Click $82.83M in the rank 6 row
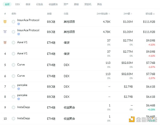Screen dimensions: 160x125 coord(127,74)
